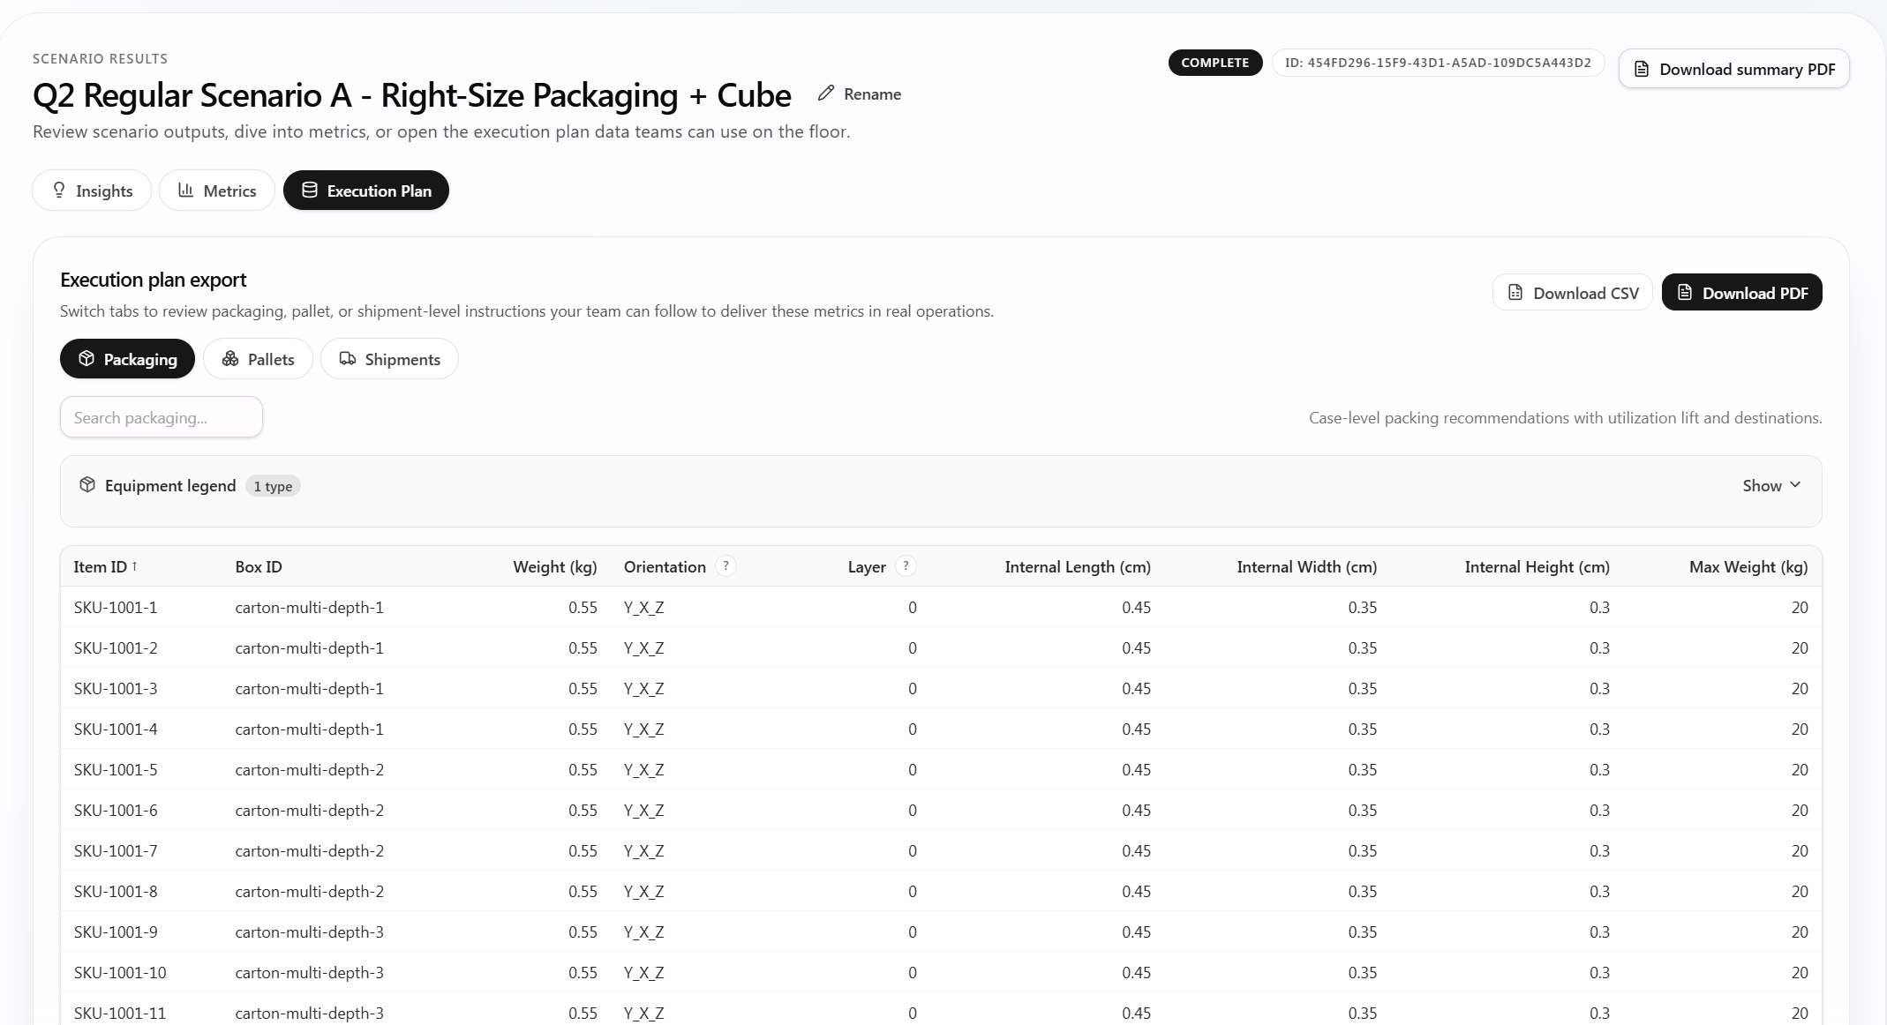Viewport: 1887px width, 1025px height.
Task: Click the Execution Plan database icon
Action: coord(309,190)
